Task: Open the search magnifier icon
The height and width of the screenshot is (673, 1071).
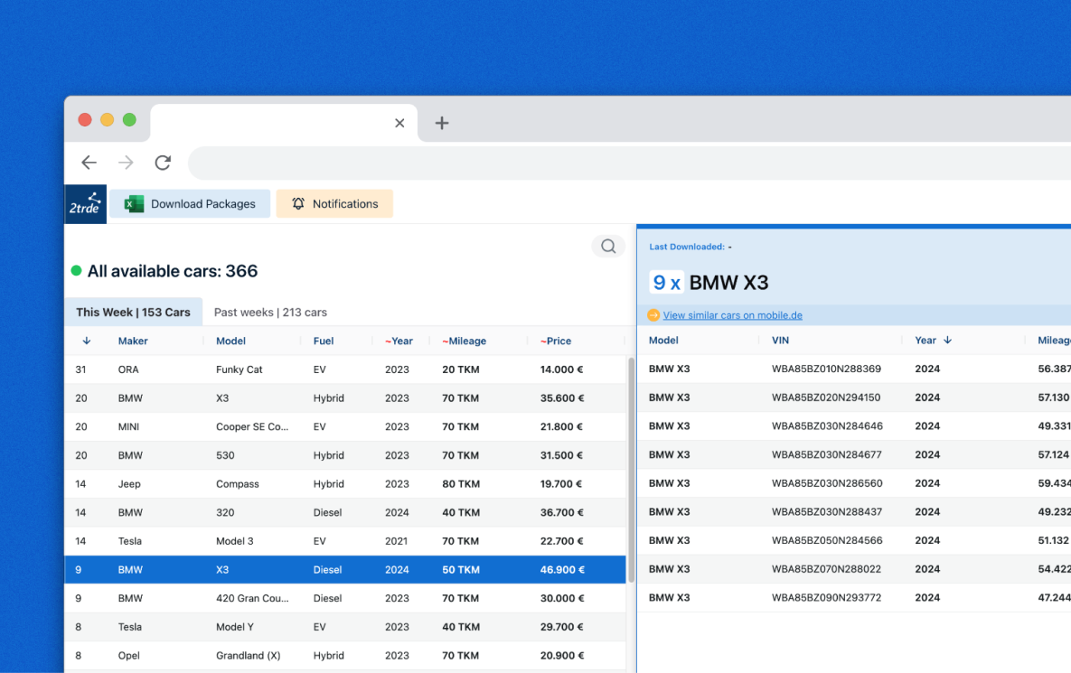Action: coord(608,246)
